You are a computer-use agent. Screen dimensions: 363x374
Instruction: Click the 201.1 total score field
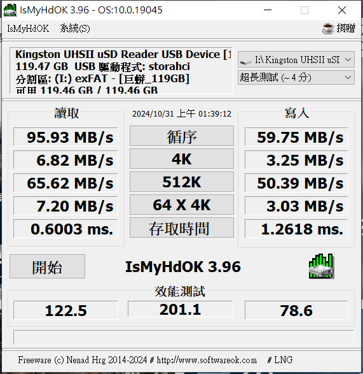point(180,309)
